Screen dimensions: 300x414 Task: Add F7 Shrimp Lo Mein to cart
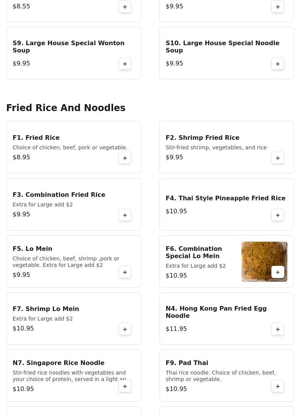125,329
